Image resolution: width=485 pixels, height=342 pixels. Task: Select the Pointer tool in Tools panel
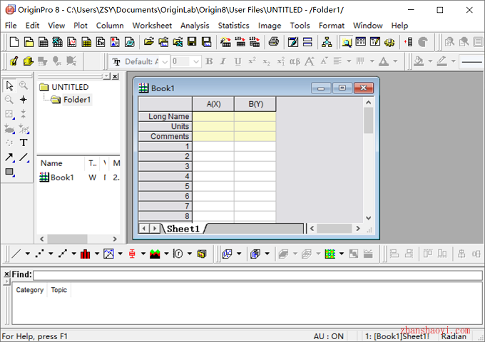click(x=9, y=85)
